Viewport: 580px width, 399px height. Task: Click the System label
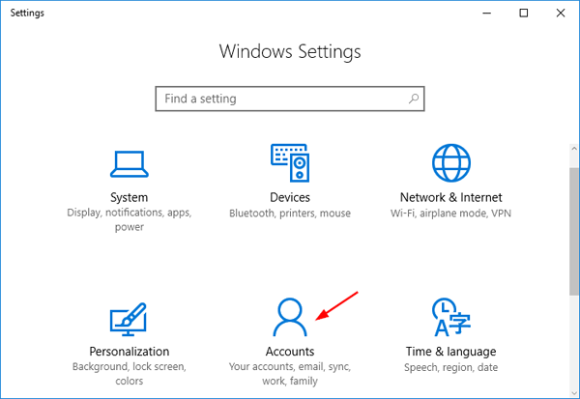pos(130,197)
